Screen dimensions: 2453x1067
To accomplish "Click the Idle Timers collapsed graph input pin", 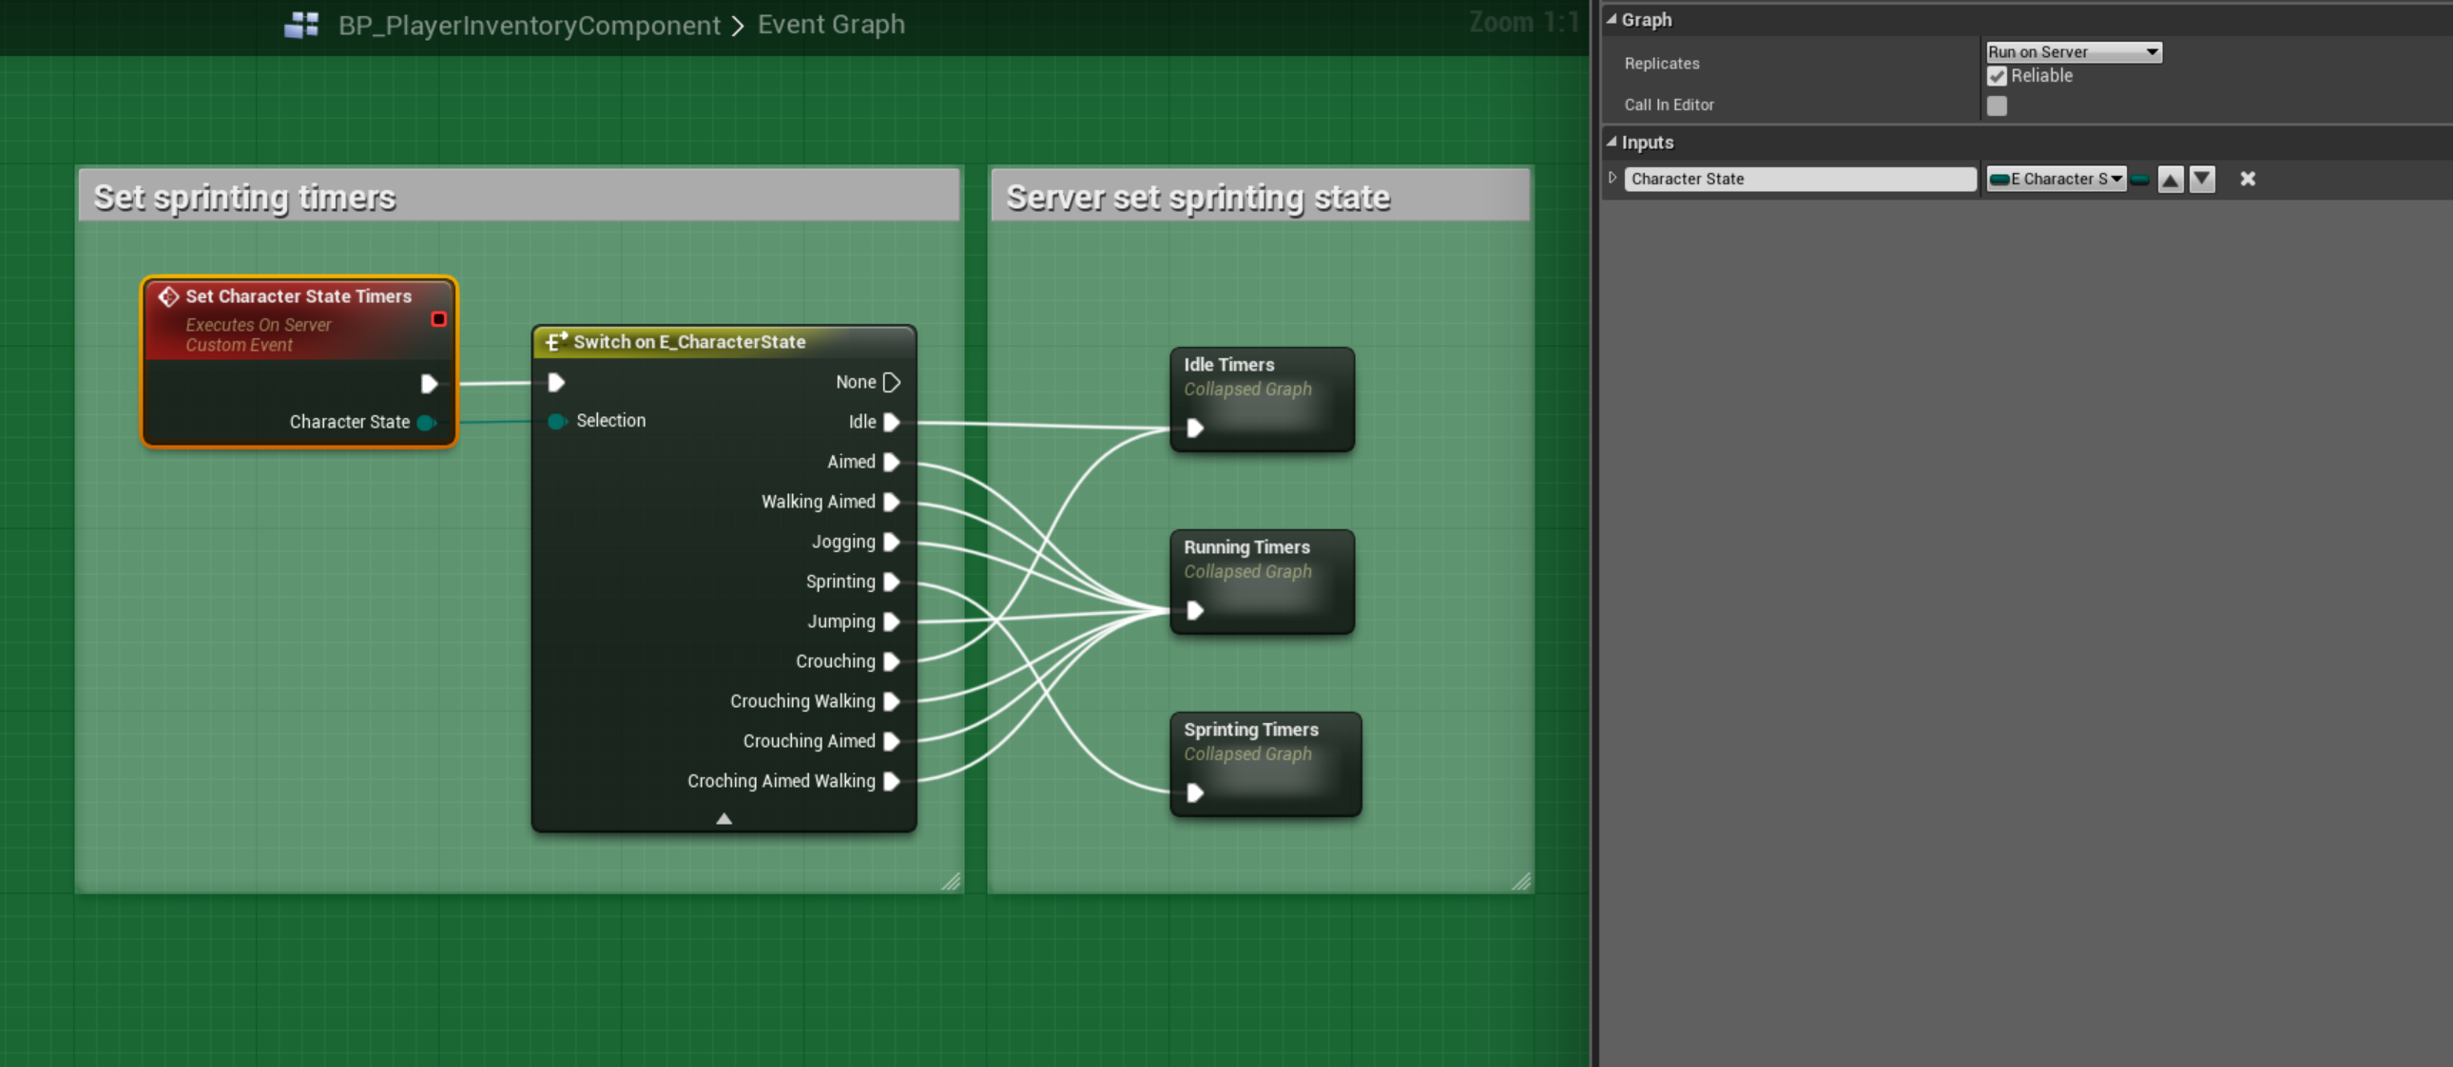I will (1194, 429).
